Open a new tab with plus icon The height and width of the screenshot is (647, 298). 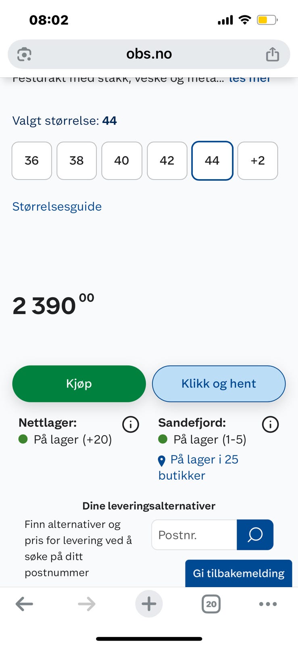[149, 604]
